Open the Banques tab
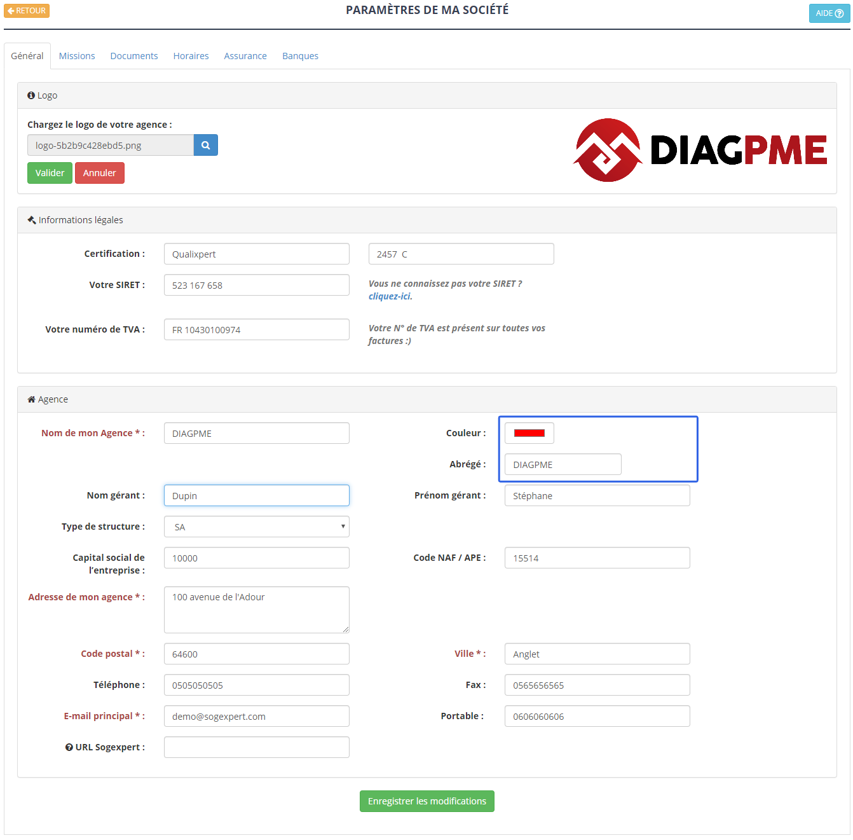This screenshot has width=853, height=840. tap(300, 56)
